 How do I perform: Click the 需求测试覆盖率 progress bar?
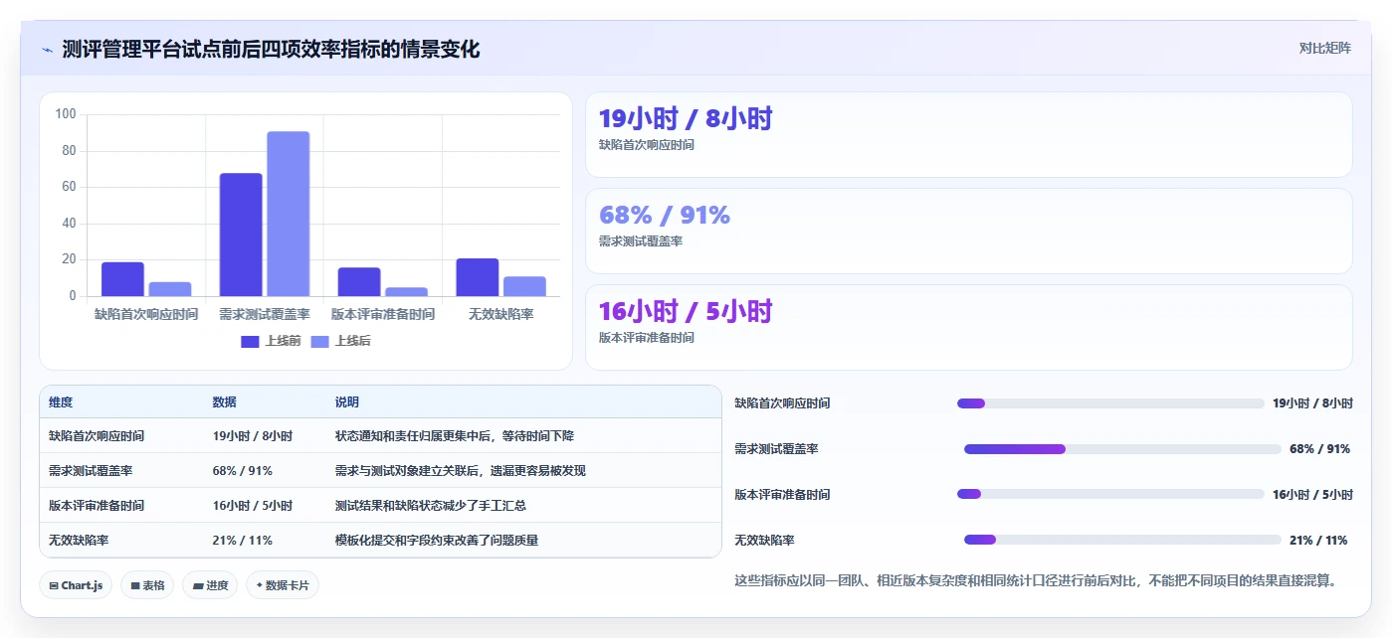tap(1122, 449)
